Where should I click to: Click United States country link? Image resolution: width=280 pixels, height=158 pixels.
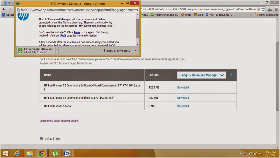point(53,139)
